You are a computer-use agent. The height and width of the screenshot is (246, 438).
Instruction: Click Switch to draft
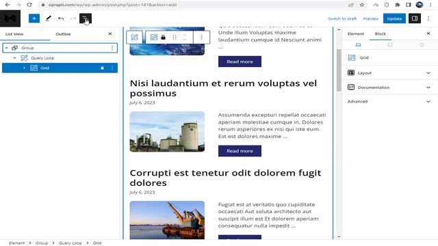tap(342, 18)
